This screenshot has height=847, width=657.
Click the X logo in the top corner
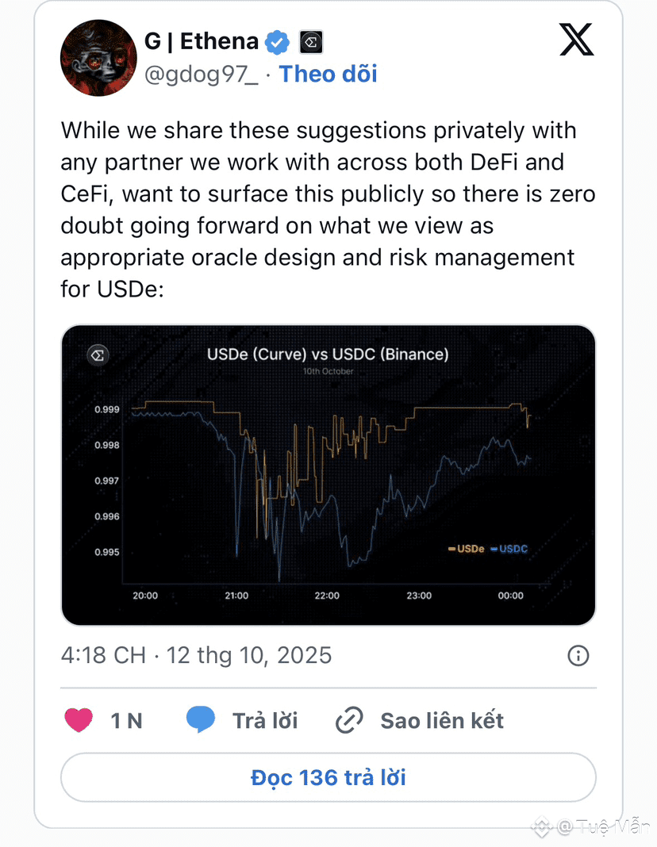coord(577,40)
